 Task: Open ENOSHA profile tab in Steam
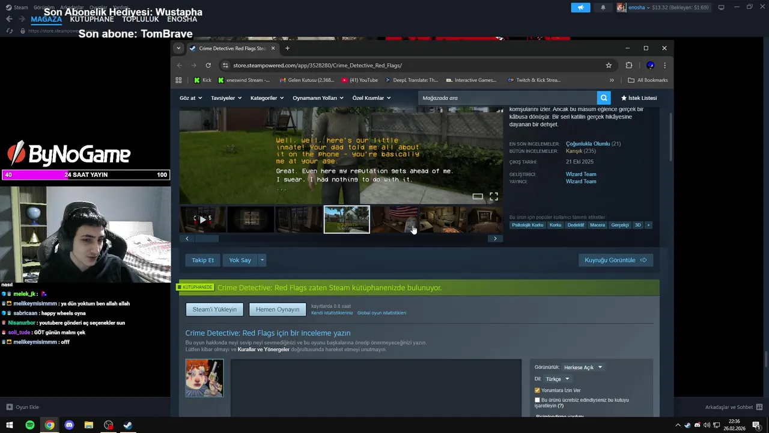pyautogui.click(x=182, y=19)
